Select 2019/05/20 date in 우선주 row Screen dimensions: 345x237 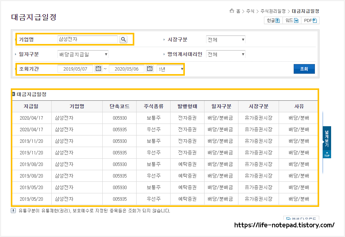coord(32,199)
